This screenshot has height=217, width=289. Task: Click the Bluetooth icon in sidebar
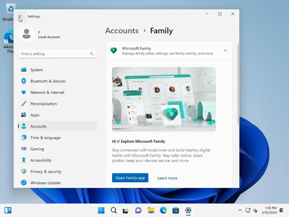point(24,81)
